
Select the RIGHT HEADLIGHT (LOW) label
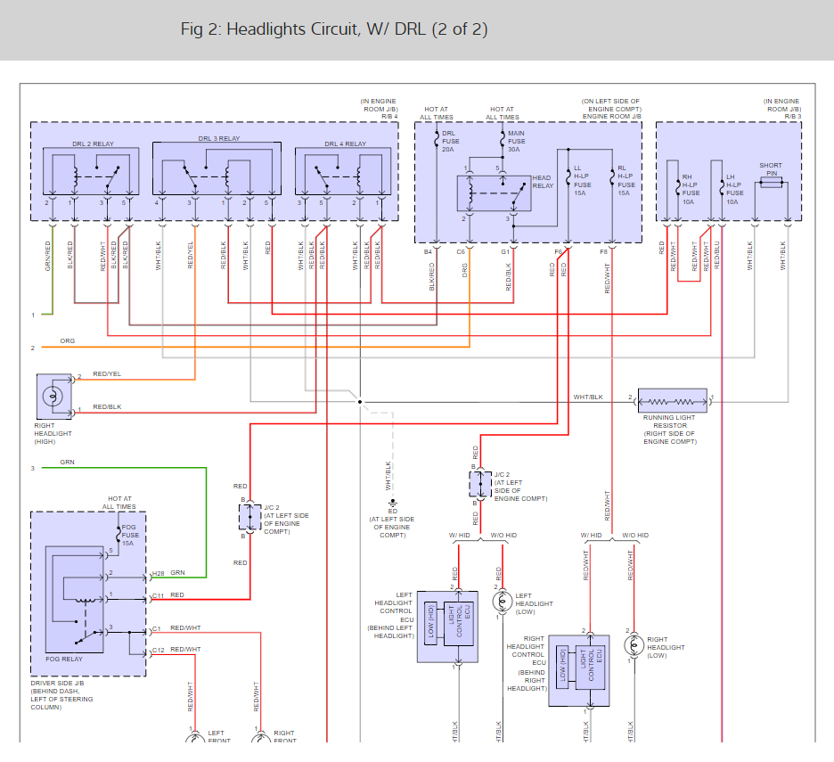(x=666, y=648)
